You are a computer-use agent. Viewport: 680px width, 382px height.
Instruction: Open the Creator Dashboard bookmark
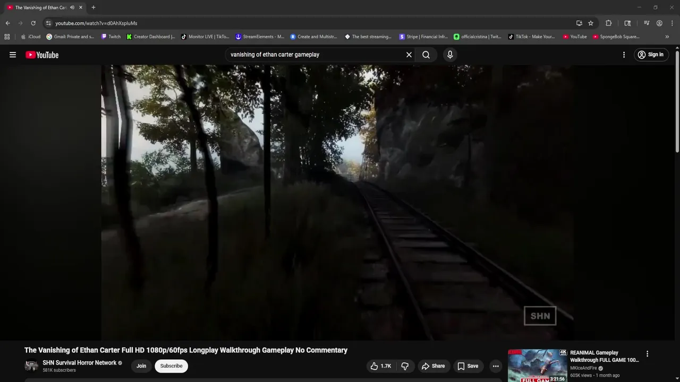(151, 37)
